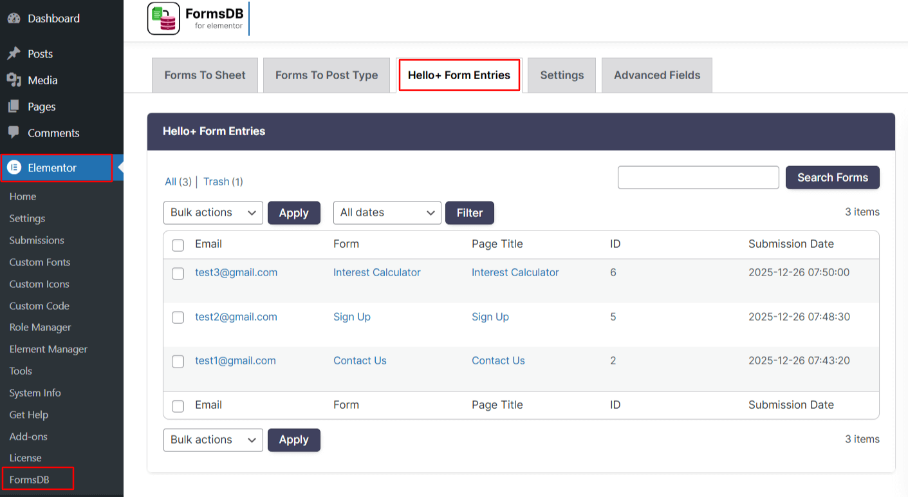Open the top Bulk actions dropdown
Viewport: 908px width, 497px height.
coord(213,212)
